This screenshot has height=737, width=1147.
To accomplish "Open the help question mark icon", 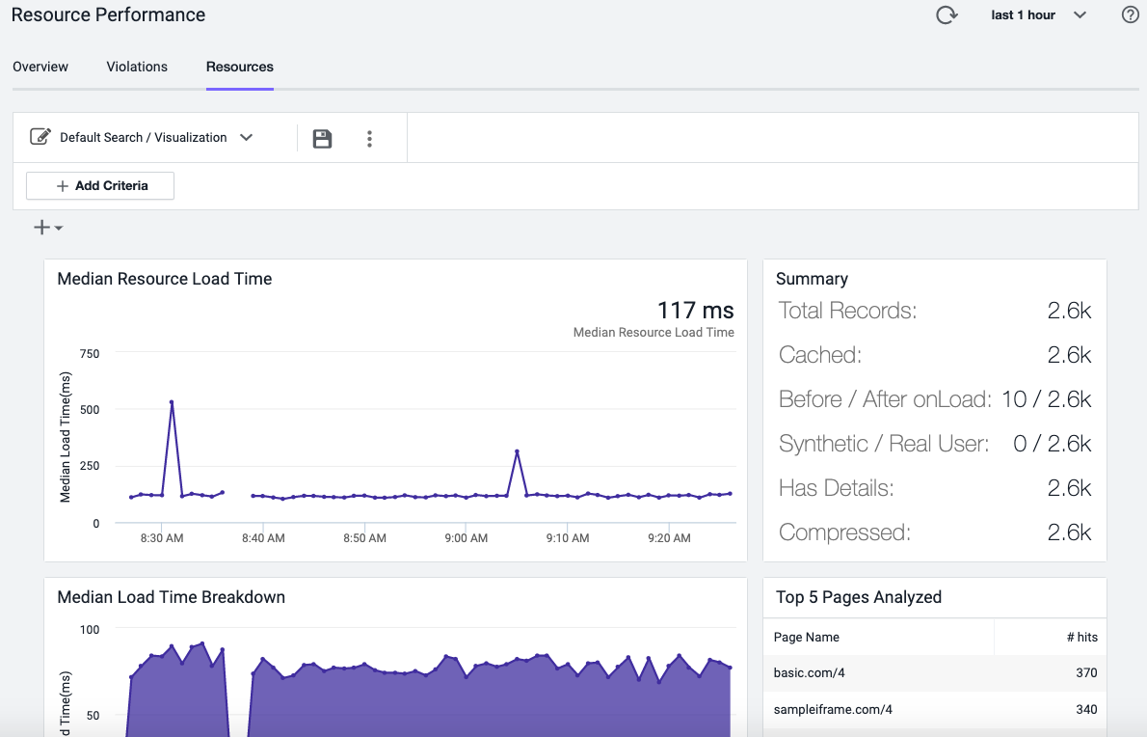I will 1131,14.
